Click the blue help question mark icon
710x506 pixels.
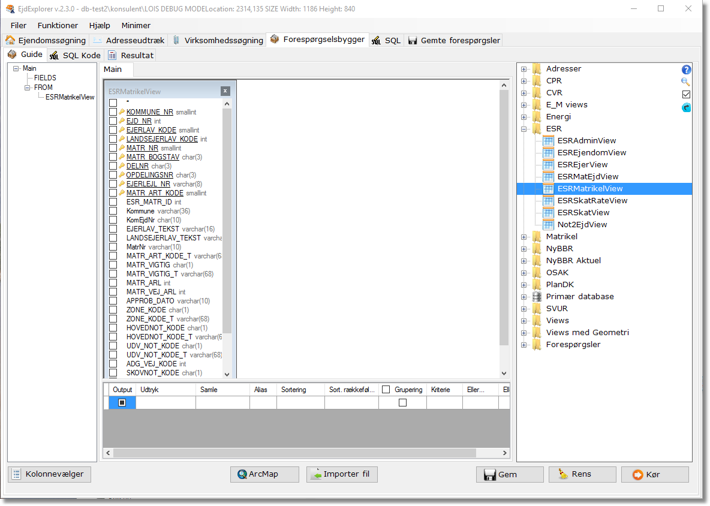(687, 70)
